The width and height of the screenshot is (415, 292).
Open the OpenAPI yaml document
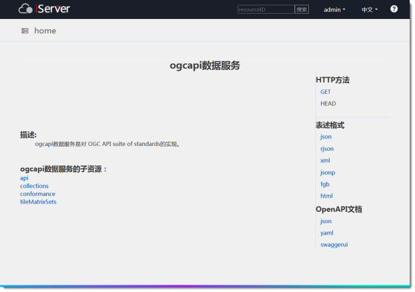click(x=327, y=233)
